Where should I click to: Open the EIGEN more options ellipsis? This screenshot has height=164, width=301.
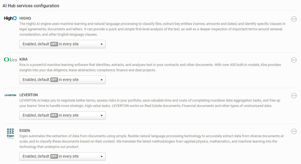click(x=294, y=131)
